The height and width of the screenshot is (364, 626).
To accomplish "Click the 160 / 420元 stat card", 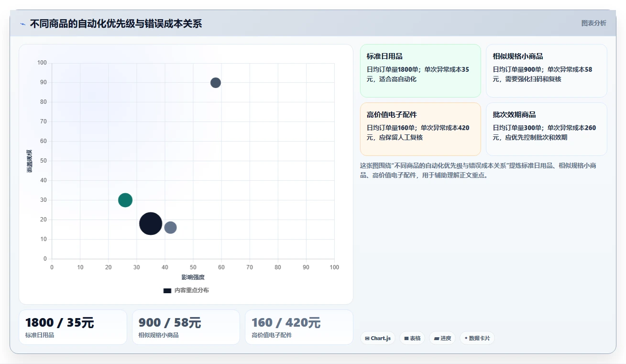I will coord(299,327).
